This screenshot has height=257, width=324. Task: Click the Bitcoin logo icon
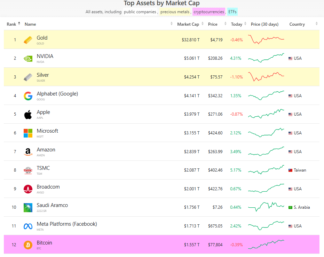tap(28, 245)
